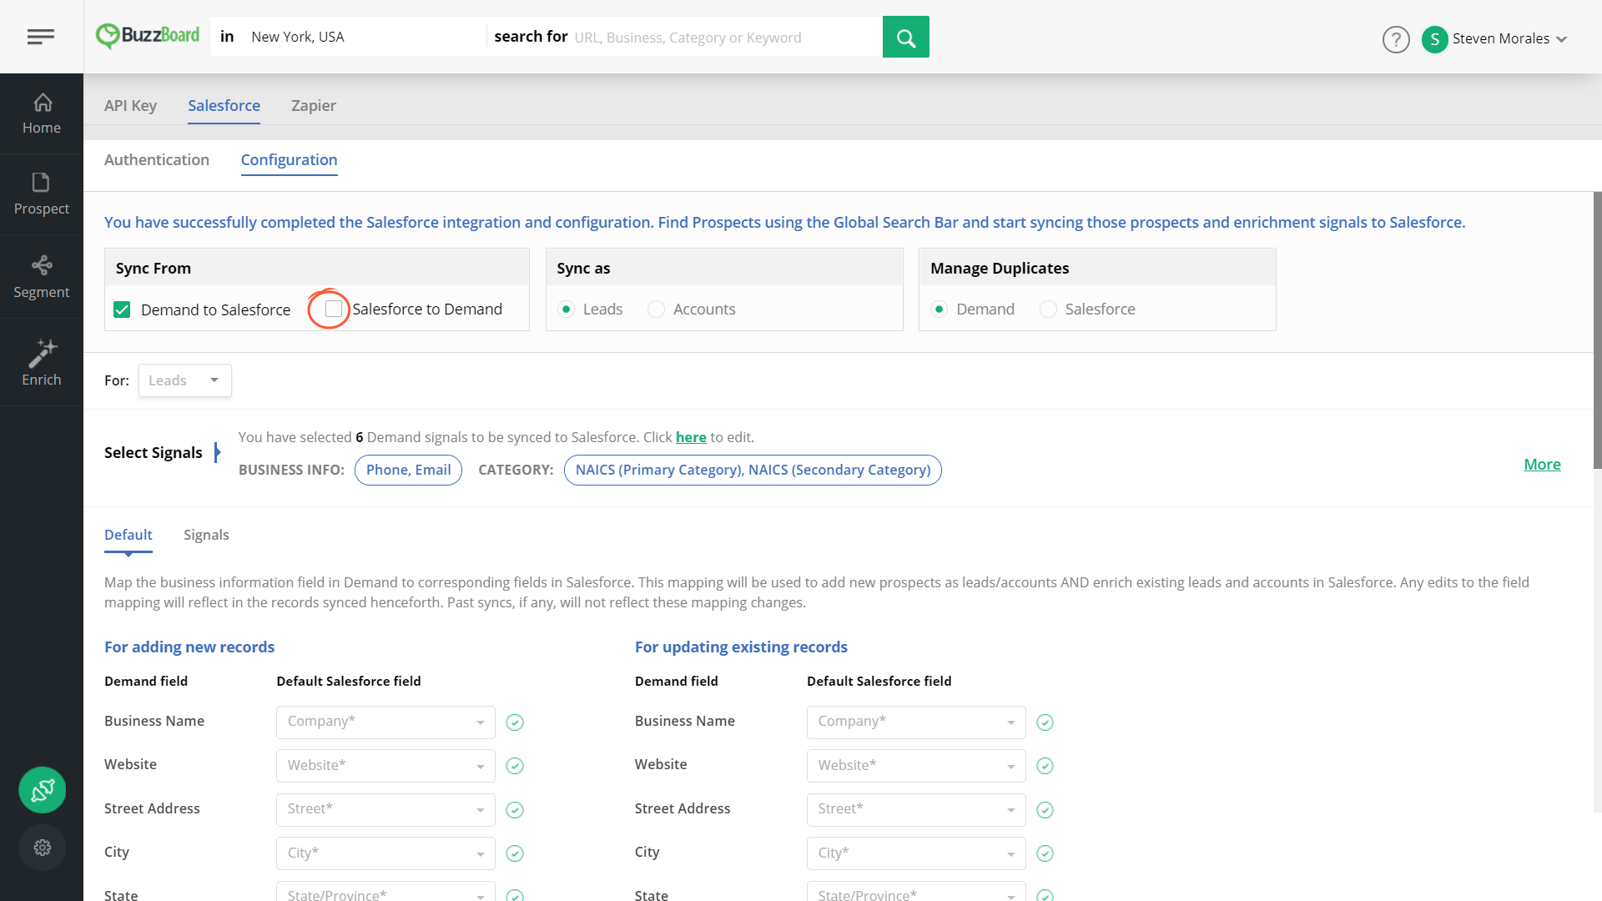
Task: Click the green search magnifier button
Action: tap(905, 37)
